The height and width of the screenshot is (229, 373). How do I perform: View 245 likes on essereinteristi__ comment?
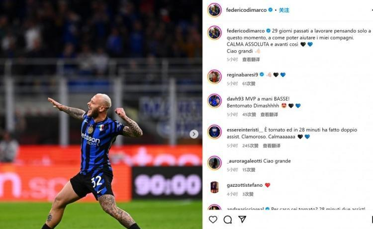point(250,146)
